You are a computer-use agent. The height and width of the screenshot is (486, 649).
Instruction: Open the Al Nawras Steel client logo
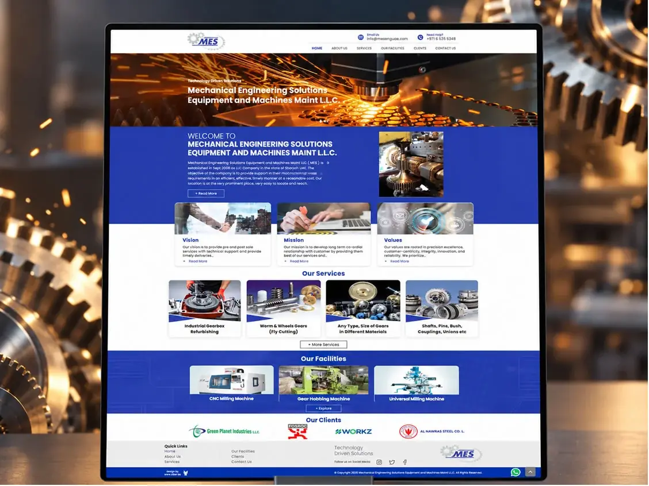point(432,431)
